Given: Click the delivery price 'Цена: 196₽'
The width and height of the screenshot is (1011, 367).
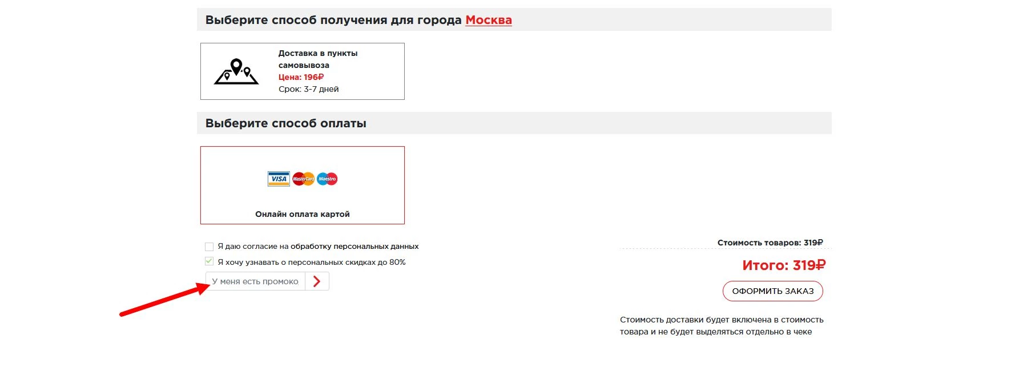Looking at the screenshot, I should (x=301, y=77).
